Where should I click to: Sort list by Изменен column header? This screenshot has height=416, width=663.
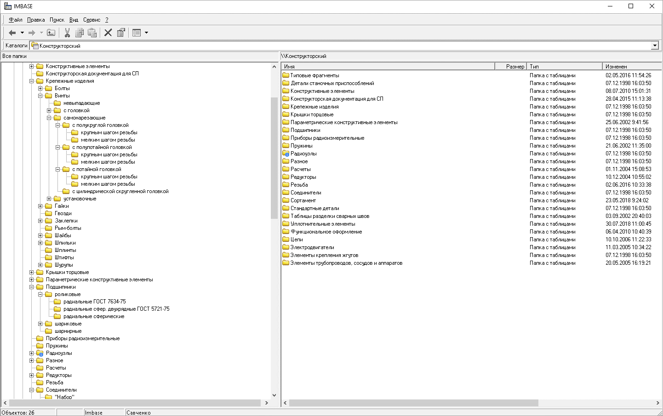coord(616,67)
